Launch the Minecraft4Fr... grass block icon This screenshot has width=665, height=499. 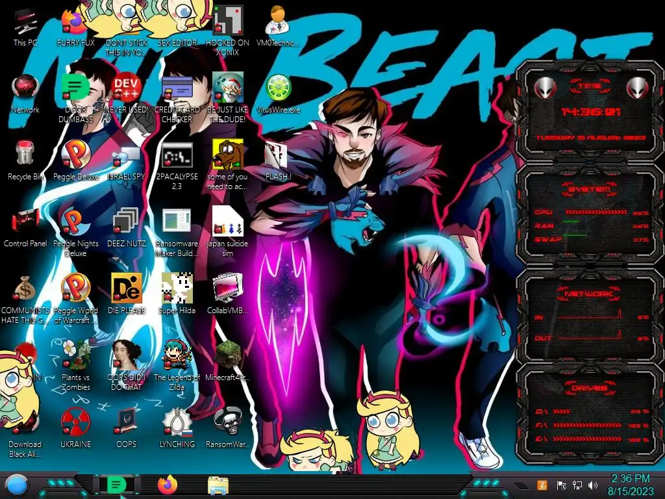[x=228, y=355]
